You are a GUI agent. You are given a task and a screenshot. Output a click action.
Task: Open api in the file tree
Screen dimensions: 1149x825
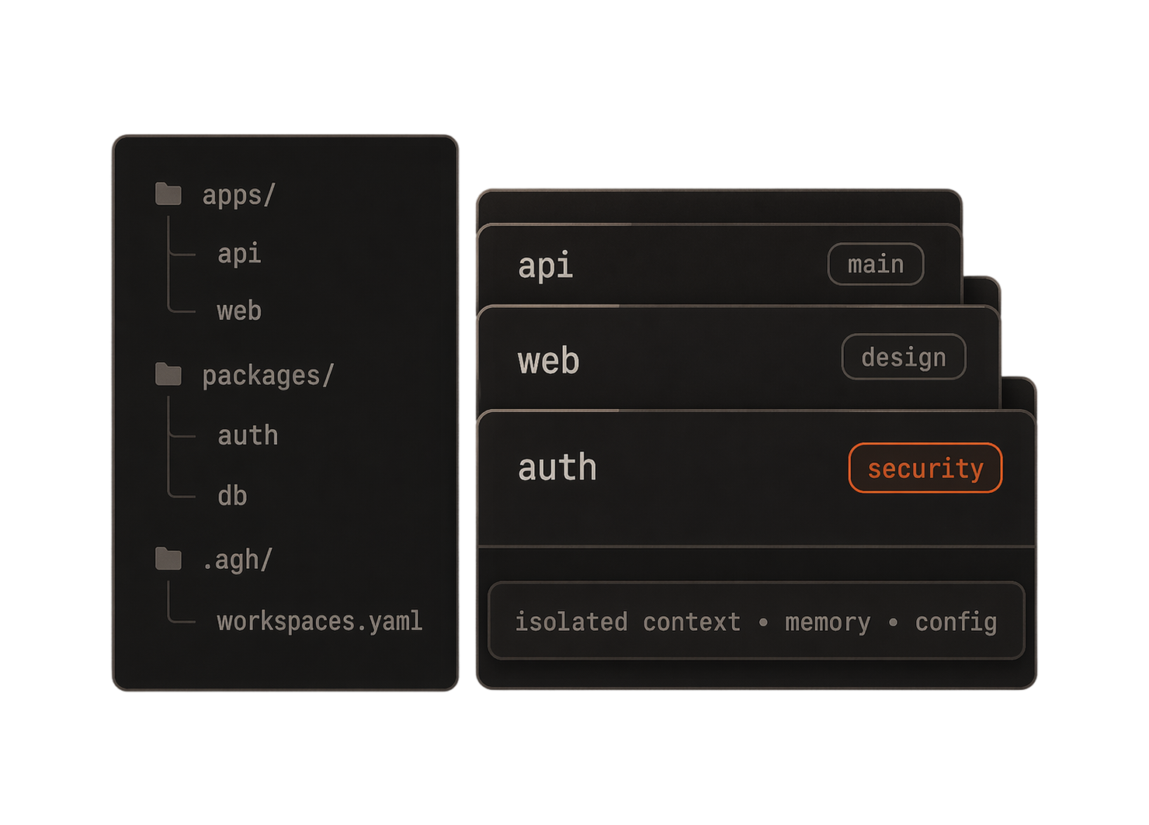[x=239, y=254]
